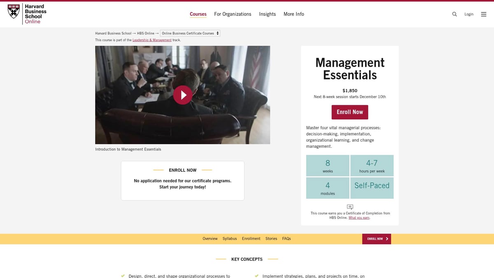Screen dimensions: 494x278
Task: Open the Insights menu item
Action: (x=267, y=14)
